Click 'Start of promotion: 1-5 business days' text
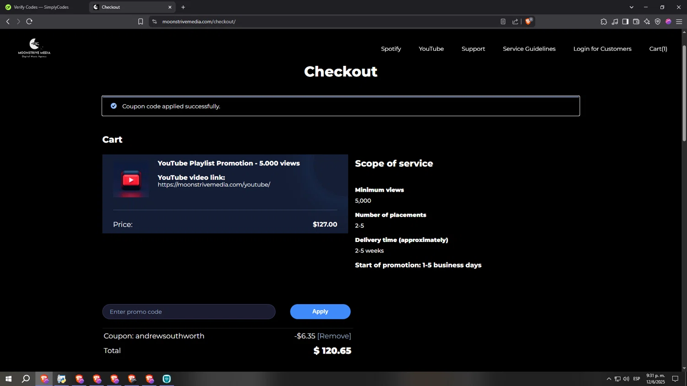This screenshot has width=687, height=386. (x=418, y=265)
